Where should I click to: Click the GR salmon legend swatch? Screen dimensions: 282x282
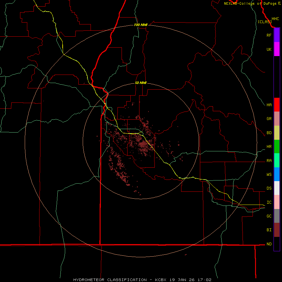277,119
